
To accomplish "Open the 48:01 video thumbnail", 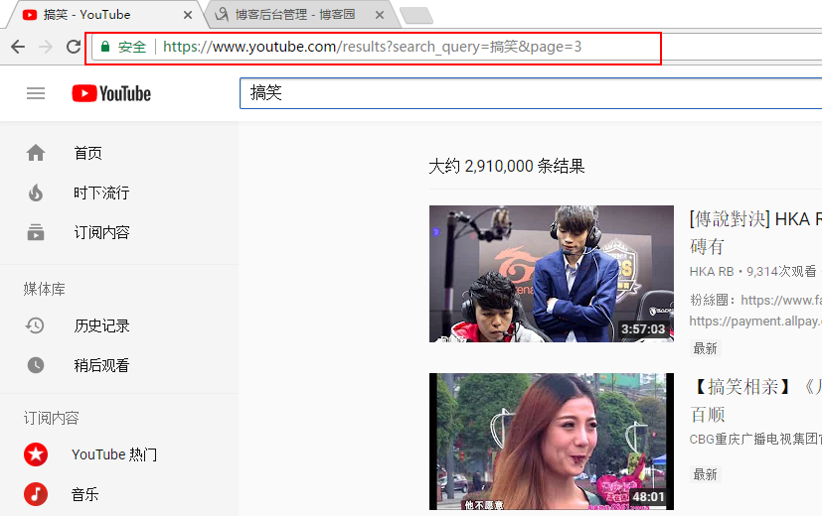I will coord(552,442).
